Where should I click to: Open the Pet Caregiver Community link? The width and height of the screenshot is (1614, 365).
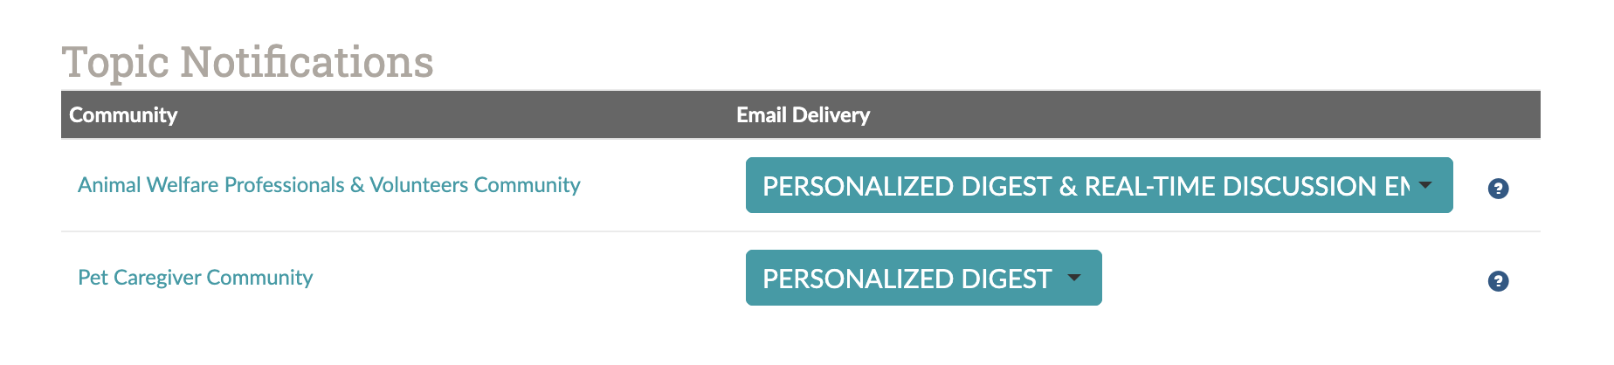pos(195,278)
